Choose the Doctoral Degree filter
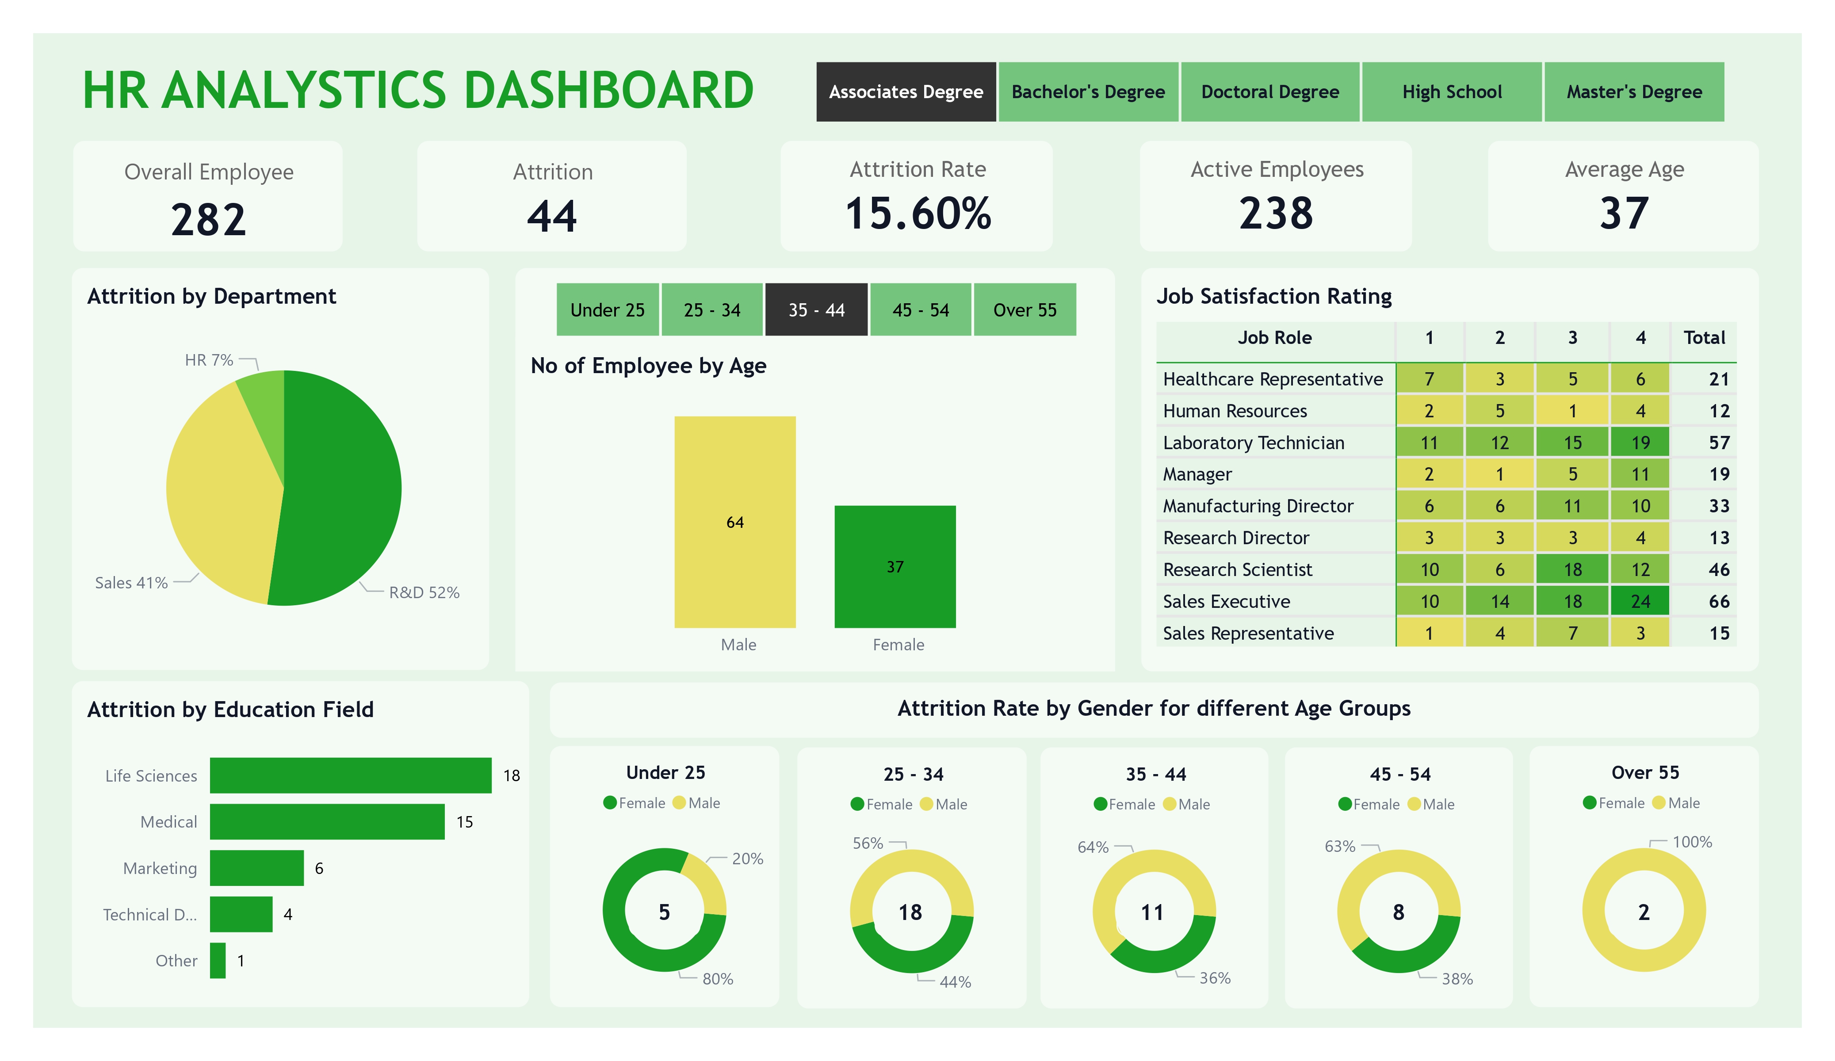 (1270, 92)
